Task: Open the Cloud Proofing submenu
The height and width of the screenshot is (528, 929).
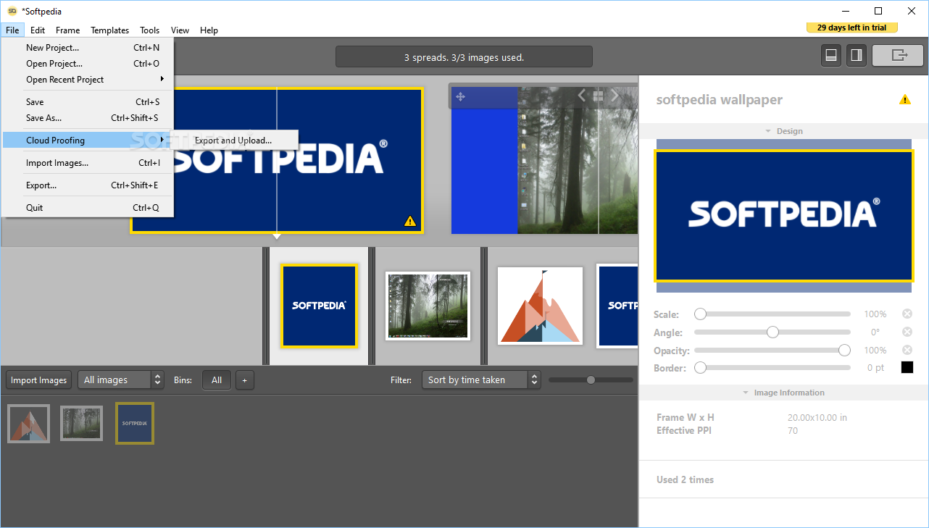Action: point(86,141)
